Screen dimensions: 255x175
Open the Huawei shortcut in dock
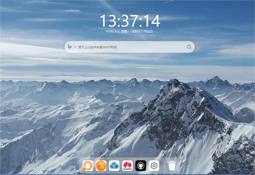tap(127, 165)
